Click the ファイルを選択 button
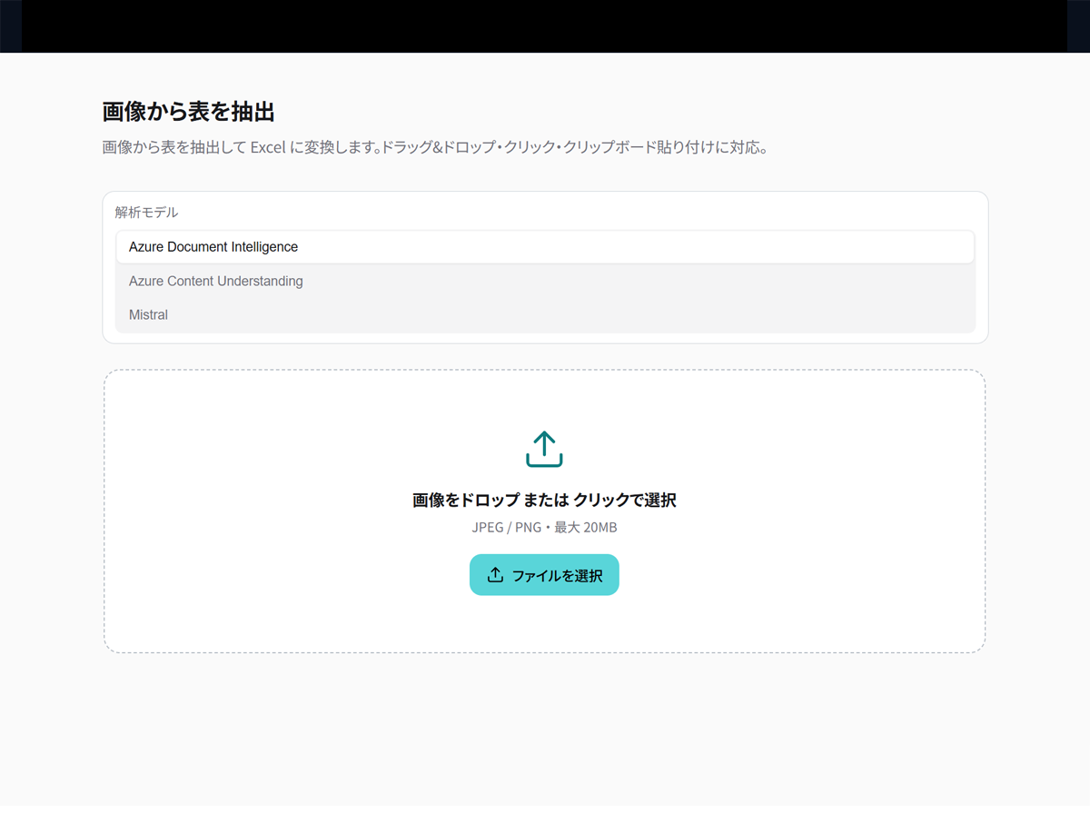Screen dimensions: 1090x814 coord(544,575)
